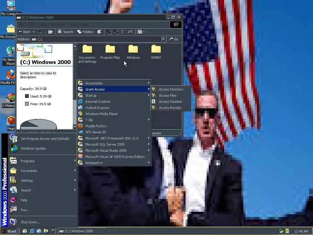The width and height of the screenshot is (313, 235).
Task: Click the Delete X toolbar icon
Action: coord(123,32)
